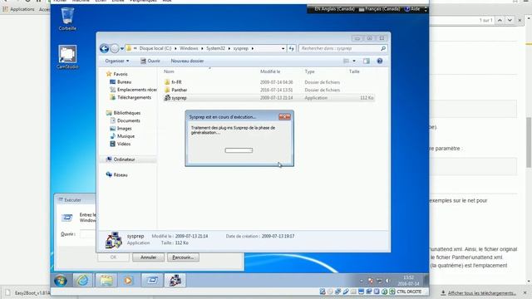
Task: Click Windows in the address path
Action: (189, 48)
